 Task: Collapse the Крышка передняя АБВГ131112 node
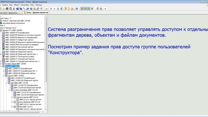coord(12,102)
